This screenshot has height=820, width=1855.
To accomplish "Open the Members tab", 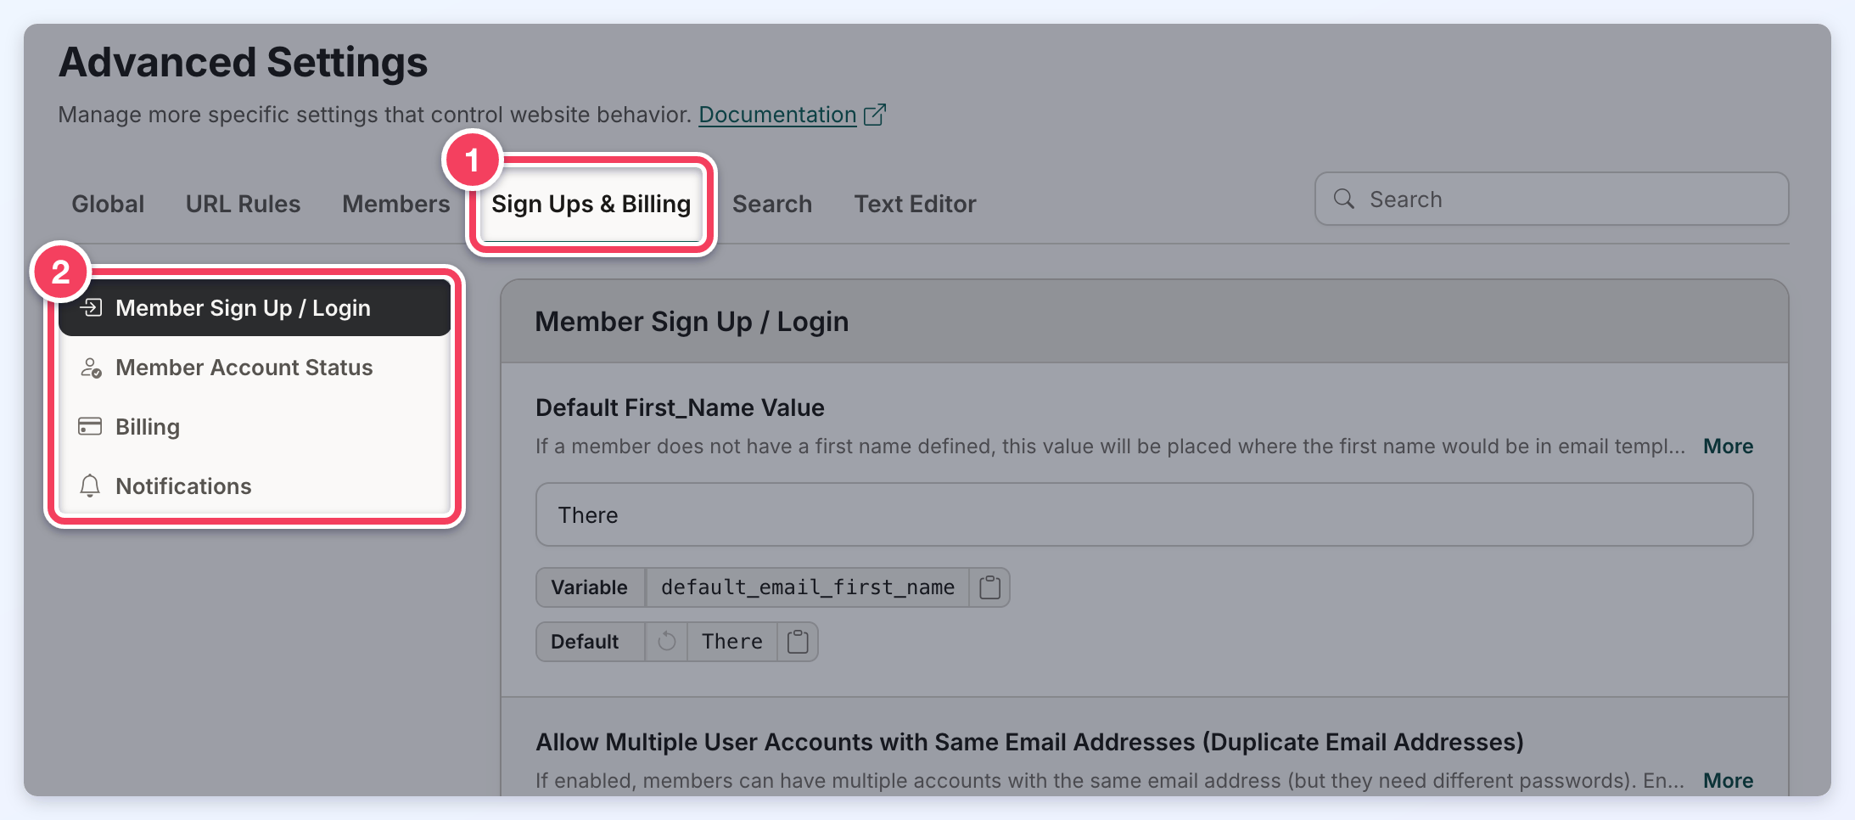I will (x=396, y=204).
